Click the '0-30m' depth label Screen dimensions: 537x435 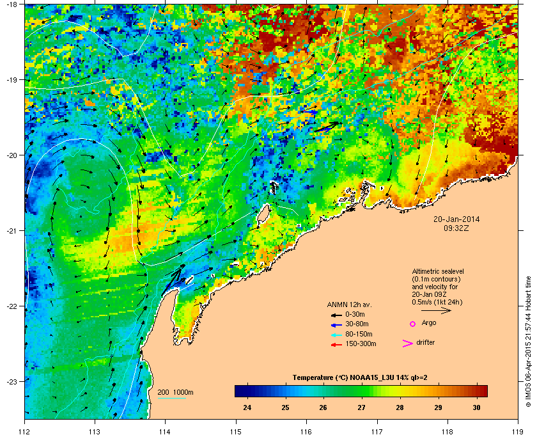(355, 314)
